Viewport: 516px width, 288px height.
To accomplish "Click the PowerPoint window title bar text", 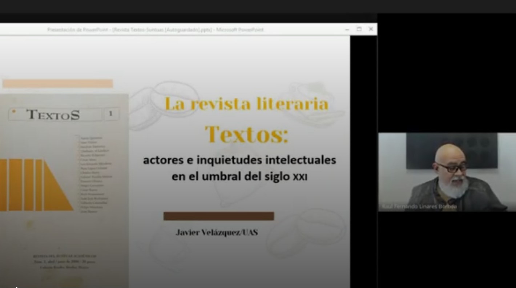I will point(155,30).
